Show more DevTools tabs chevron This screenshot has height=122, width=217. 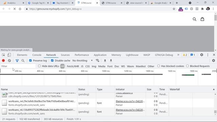coord(178,55)
